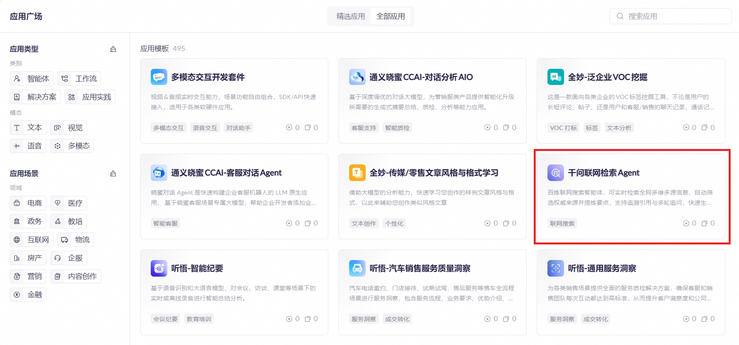Open the 听悟-通用服务洞察 app icon
739x345 pixels.
tap(556, 268)
